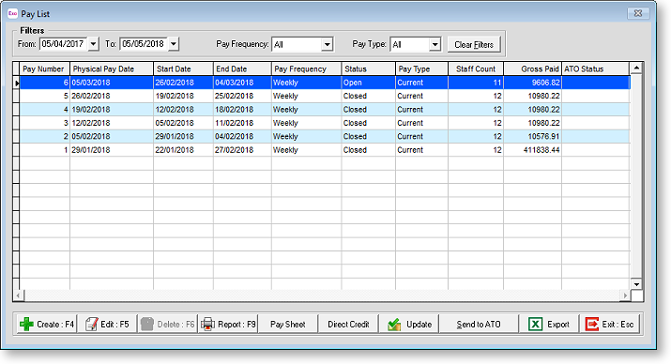This screenshot has width=671, height=364.
Task: Expand the Pay Type combo box
Action: [435, 44]
